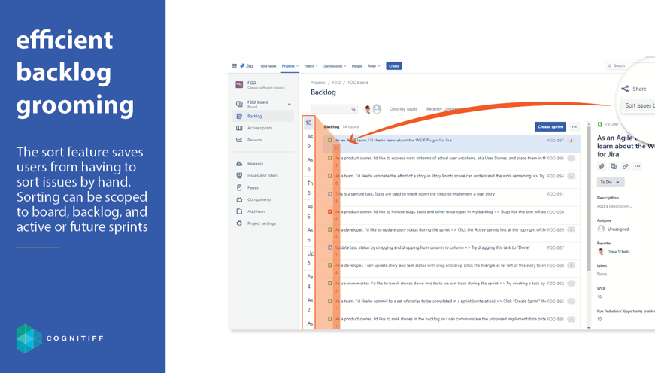Click the create subtask icon in issue detail

pyautogui.click(x=613, y=166)
